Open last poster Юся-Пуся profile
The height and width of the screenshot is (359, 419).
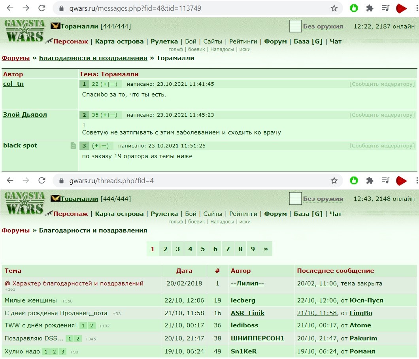[x=366, y=300]
